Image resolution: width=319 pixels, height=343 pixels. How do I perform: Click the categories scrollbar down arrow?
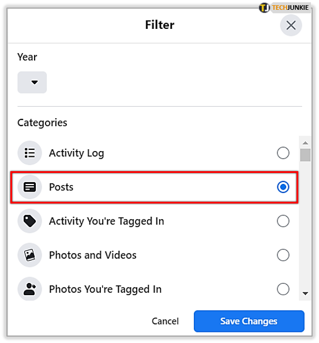305,293
